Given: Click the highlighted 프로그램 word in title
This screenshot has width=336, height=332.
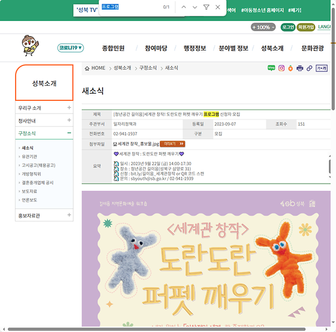Looking at the screenshot, I should coord(211,114).
